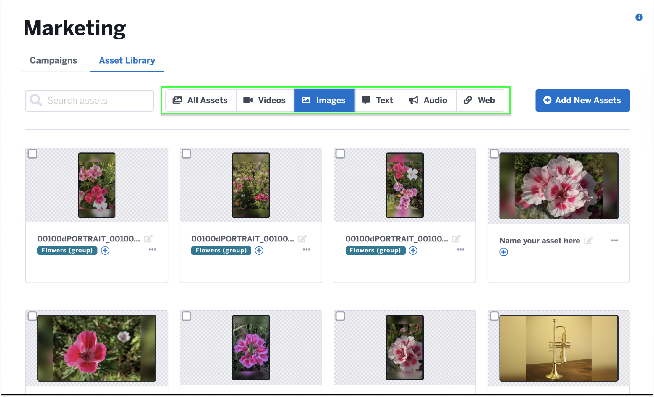
Task: Filter by All Assets
Action: (201, 100)
